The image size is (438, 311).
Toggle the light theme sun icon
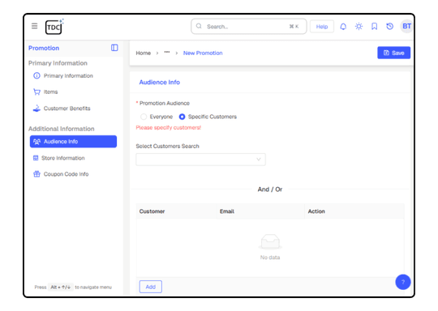359,27
